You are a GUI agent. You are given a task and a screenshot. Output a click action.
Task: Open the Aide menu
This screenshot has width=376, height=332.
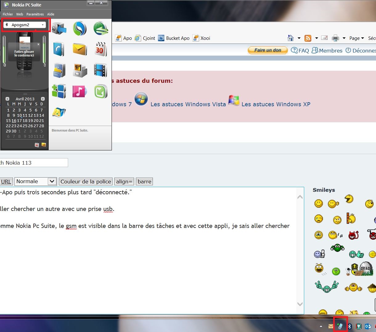(51, 14)
